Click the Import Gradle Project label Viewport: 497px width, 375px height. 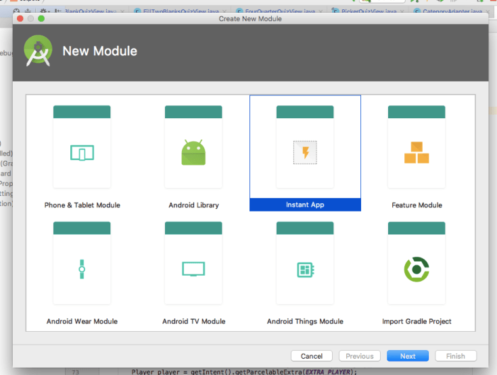pyautogui.click(x=417, y=321)
